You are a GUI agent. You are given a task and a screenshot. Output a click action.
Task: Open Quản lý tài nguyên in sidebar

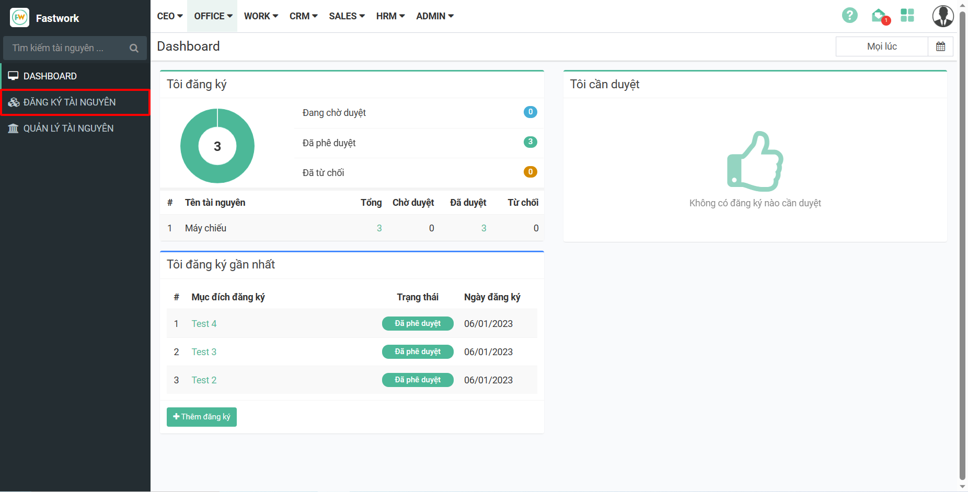tap(68, 128)
